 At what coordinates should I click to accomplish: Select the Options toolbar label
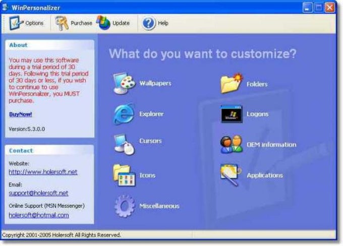34,23
